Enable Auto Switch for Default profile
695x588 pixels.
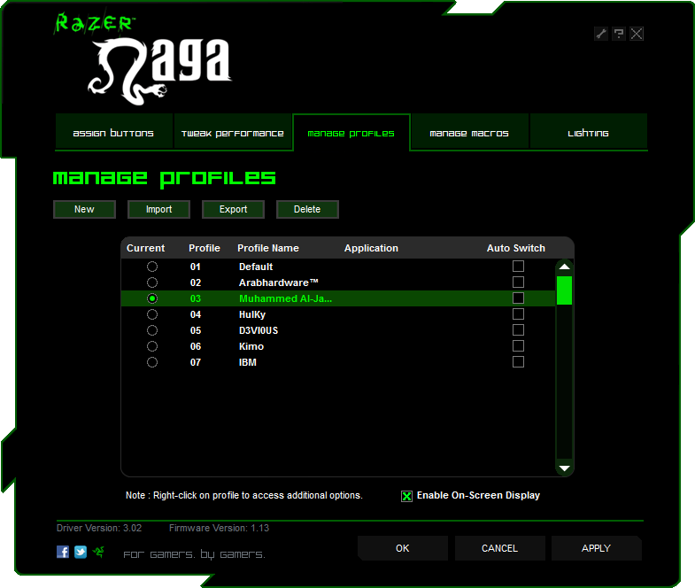(x=518, y=266)
